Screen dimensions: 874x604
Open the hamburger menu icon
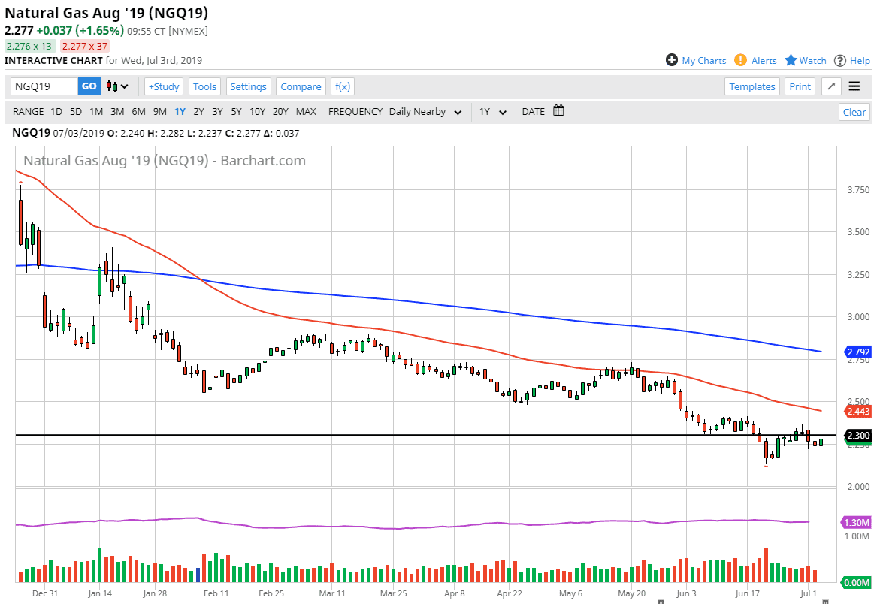tap(854, 86)
